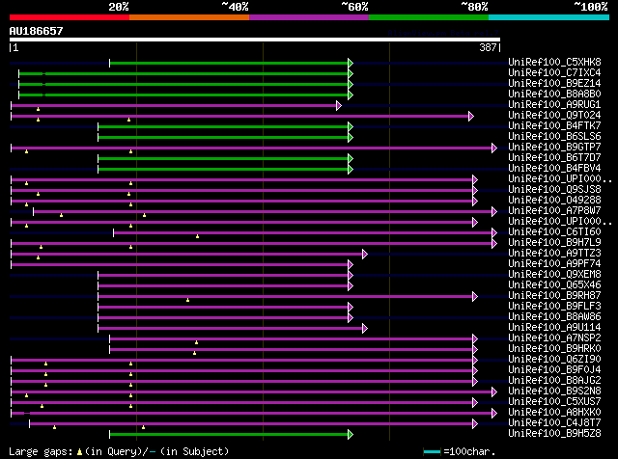618x459 pixels.
Task: Select the UniRef100_A7P8W7 label
Action: (x=554, y=210)
